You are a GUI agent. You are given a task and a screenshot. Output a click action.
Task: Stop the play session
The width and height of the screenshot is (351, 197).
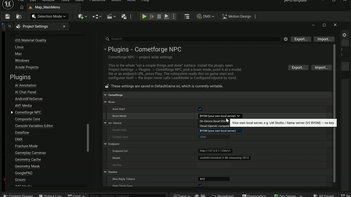159,16
